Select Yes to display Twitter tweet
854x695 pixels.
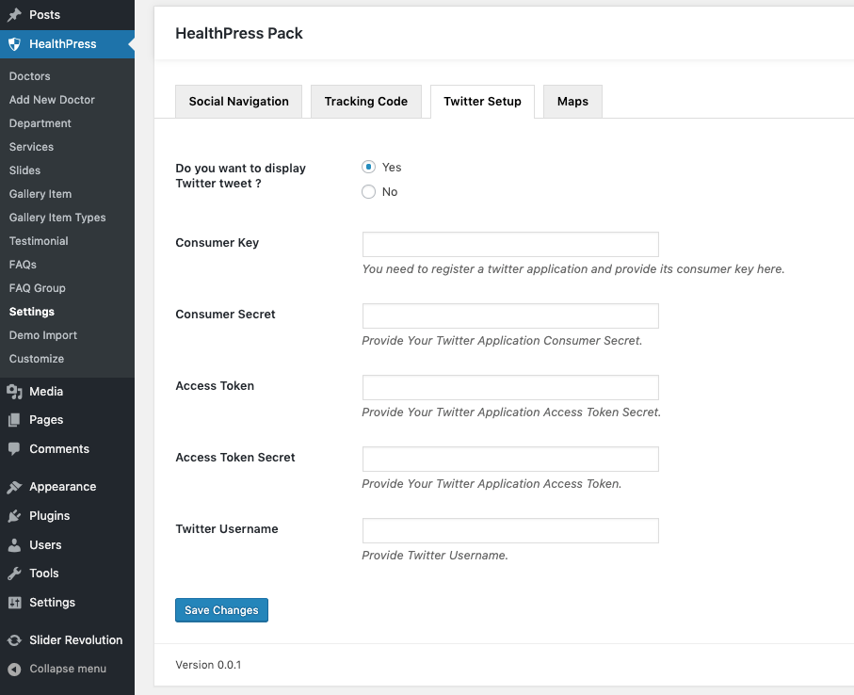point(369,167)
